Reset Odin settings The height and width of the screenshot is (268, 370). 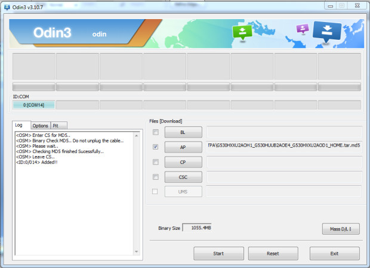273,253
